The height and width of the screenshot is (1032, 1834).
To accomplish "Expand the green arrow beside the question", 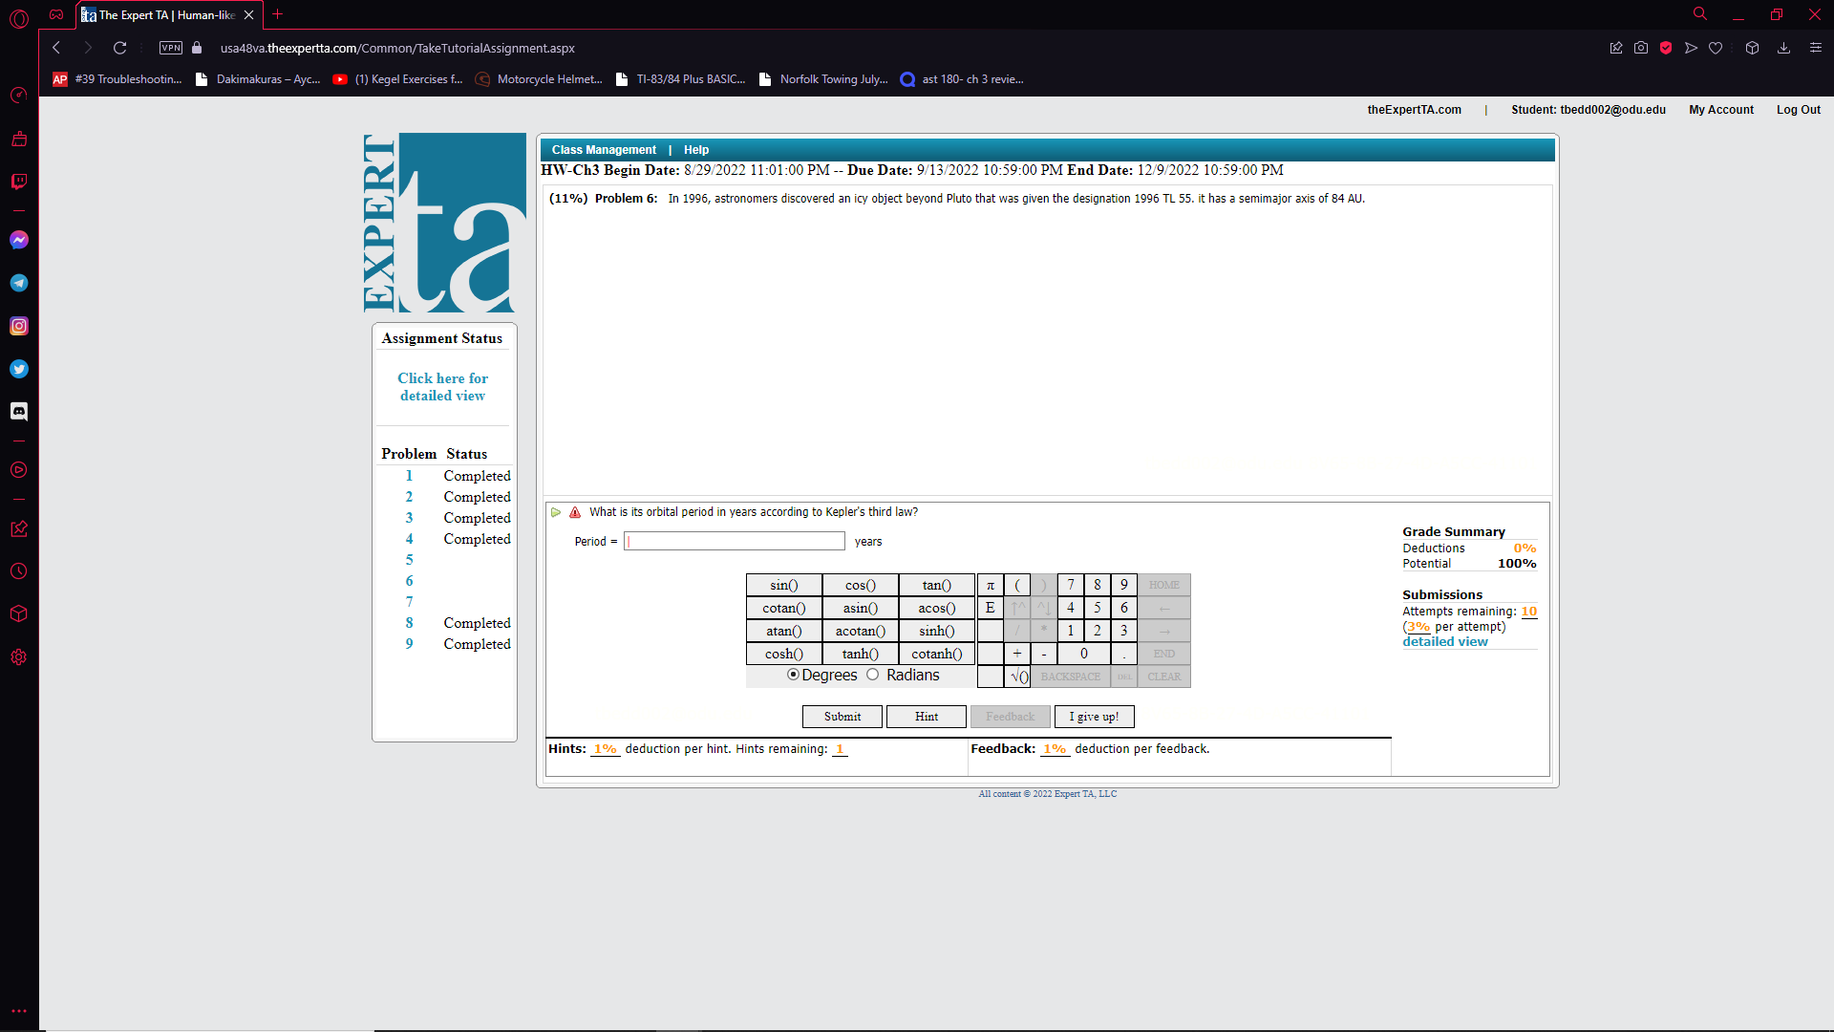I will click(556, 512).
